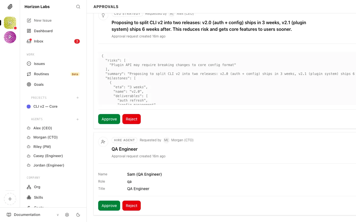Image resolution: width=356 pixels, height=222 pixels.
Task: Reject the CLI v2 split proposal
Action: point(132,119)
